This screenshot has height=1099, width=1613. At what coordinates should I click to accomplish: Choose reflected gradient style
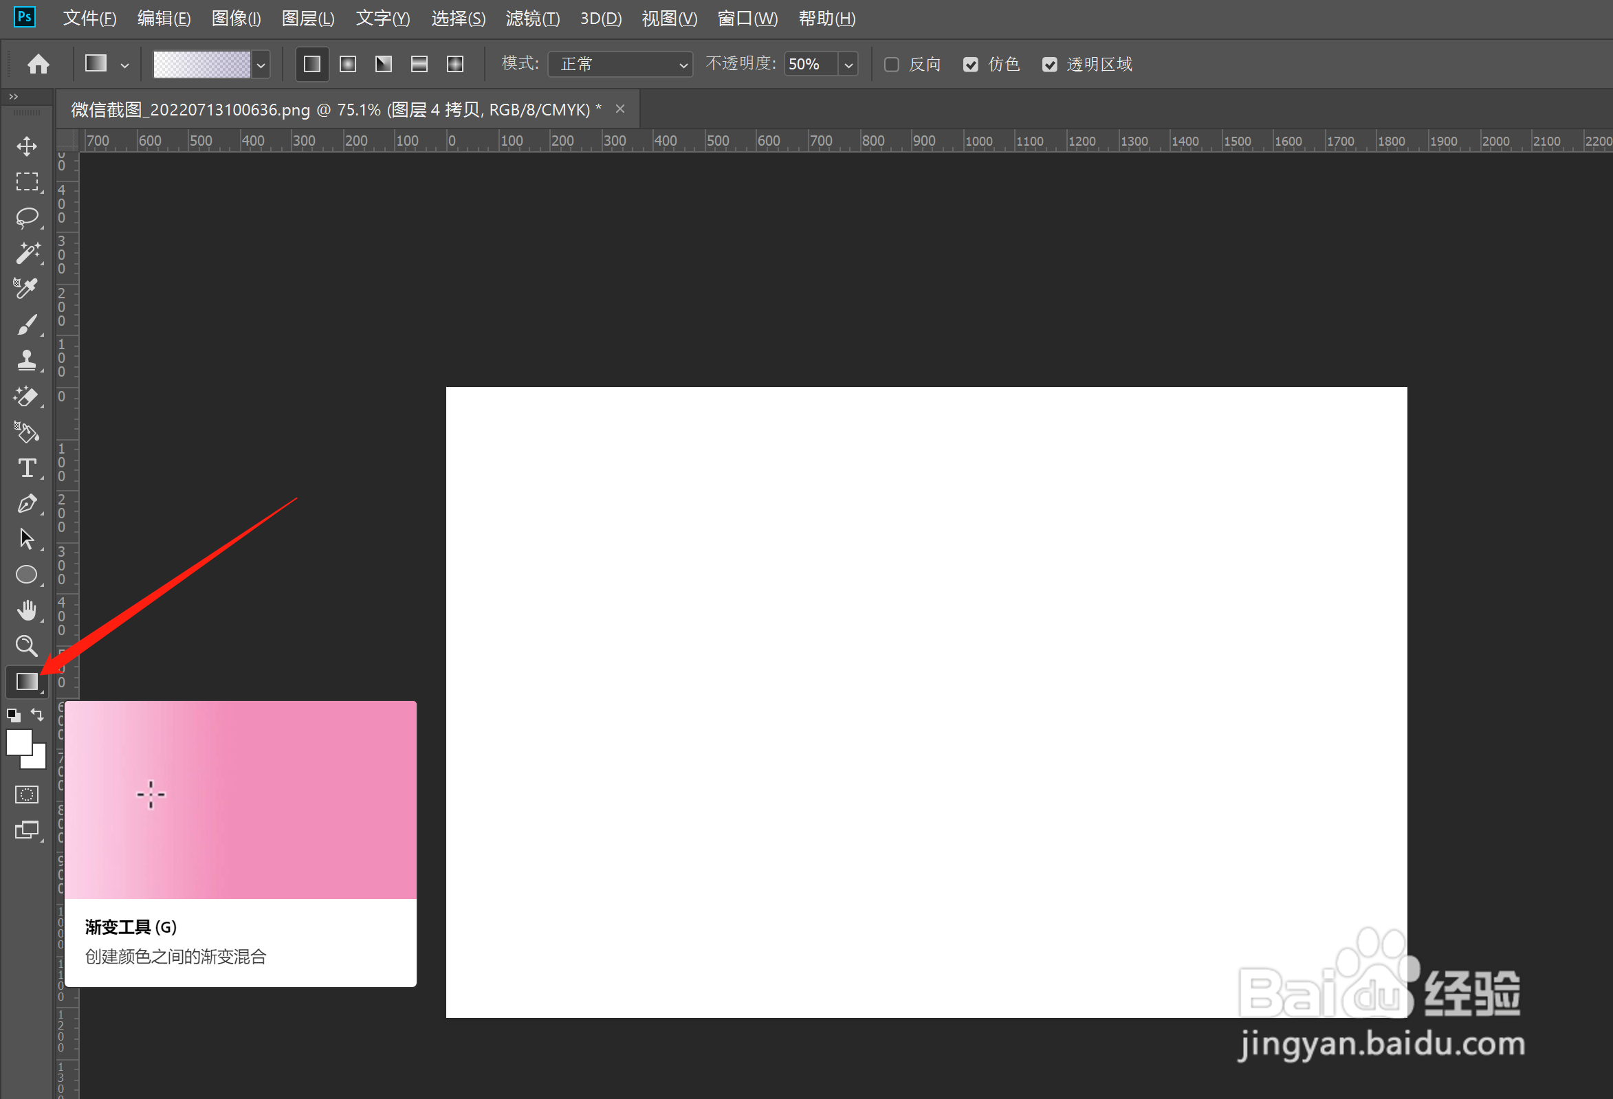click(x=419, y=64)
